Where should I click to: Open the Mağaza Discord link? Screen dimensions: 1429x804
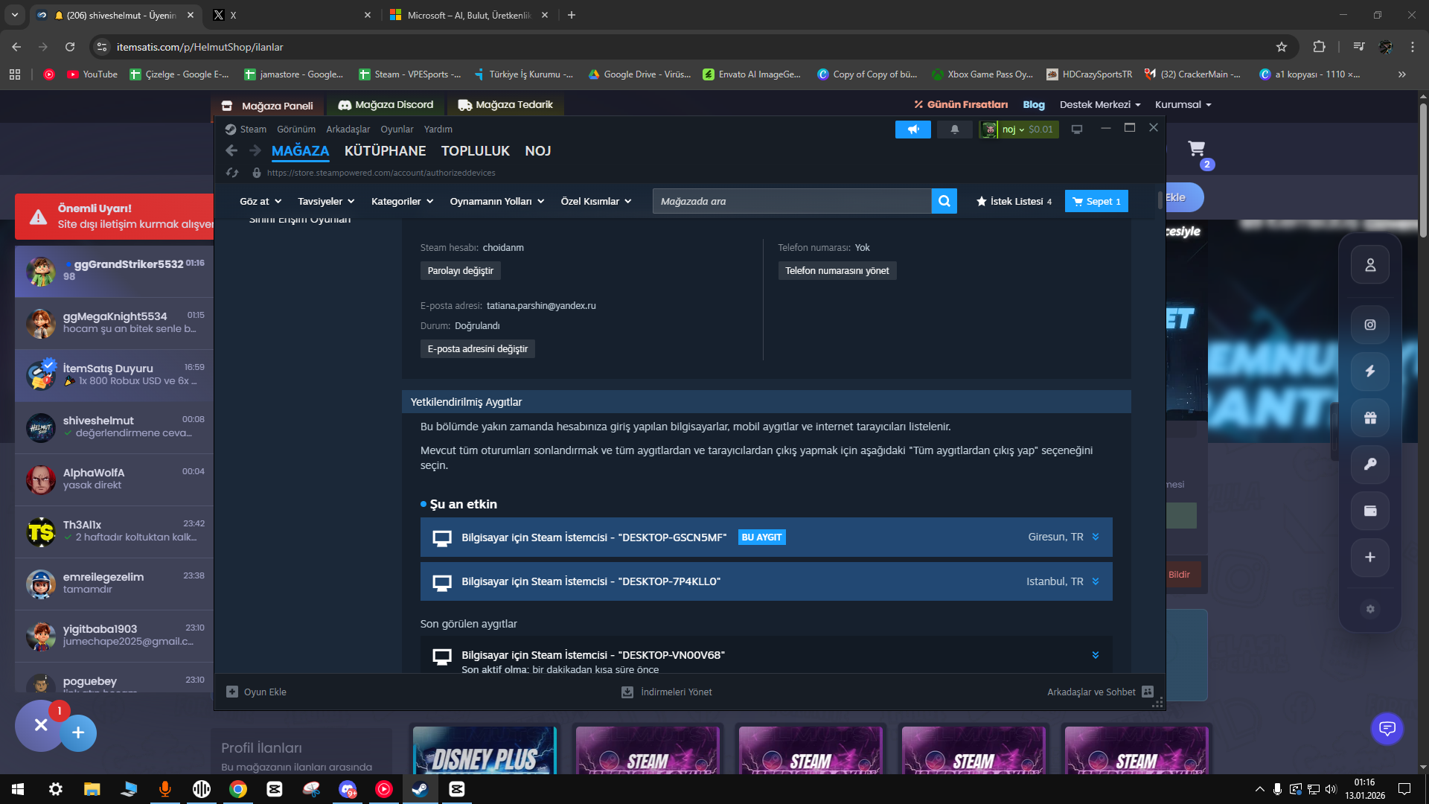pyautogui.click(x=386, y=105)
